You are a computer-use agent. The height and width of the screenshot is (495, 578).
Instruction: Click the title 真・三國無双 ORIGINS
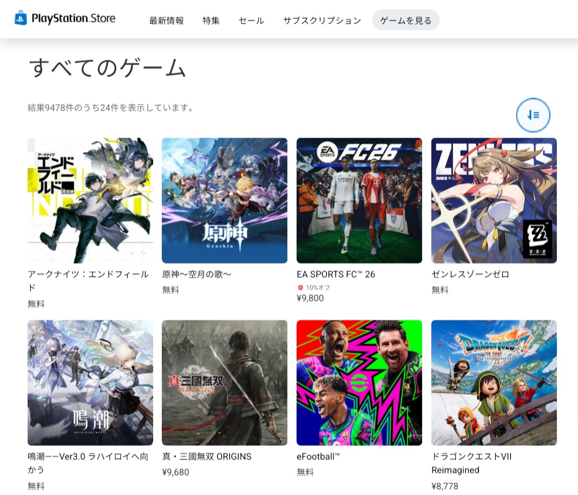coord(207,456)
